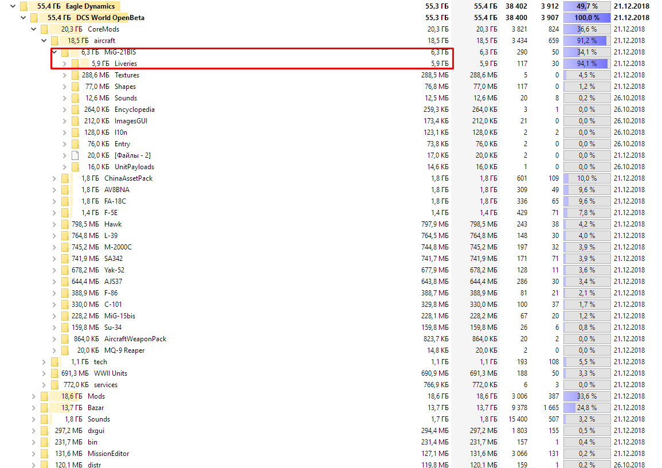Image resolution: width=662 pixels, height=468 pixels.
Task: Click the 9 378 count in Bazar row
Action: pyautogui.click(x=519, y=408)
